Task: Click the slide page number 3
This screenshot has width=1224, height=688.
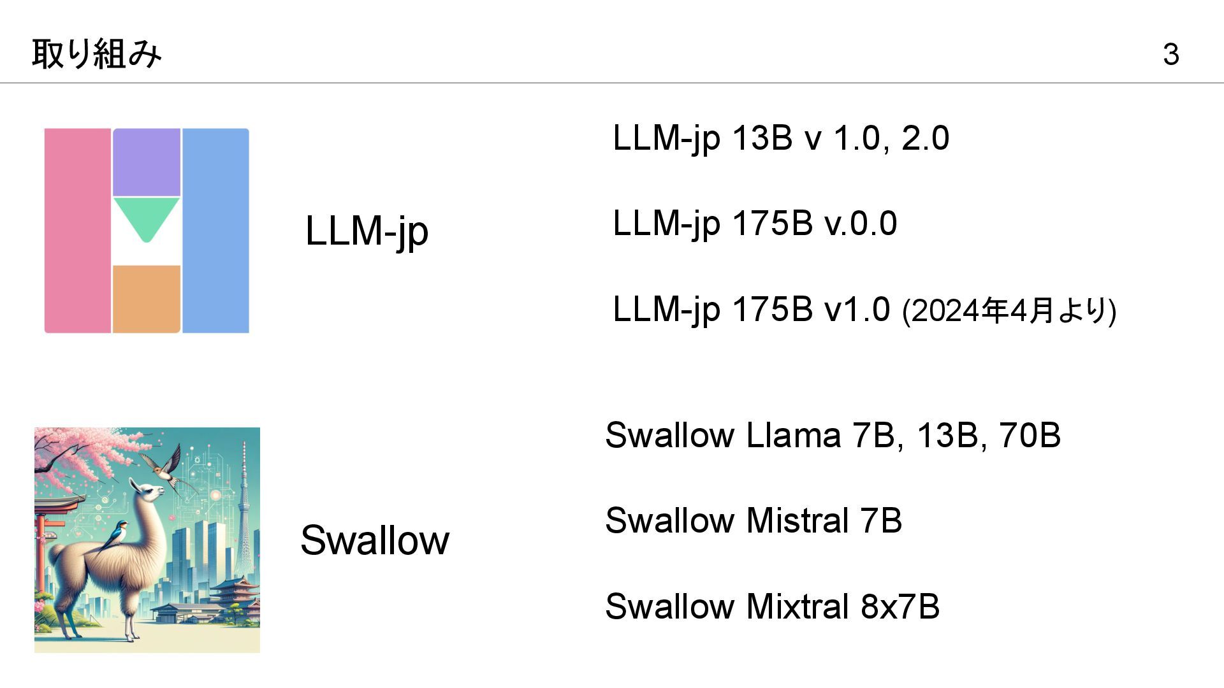Action: click(x=1170, y=55)
